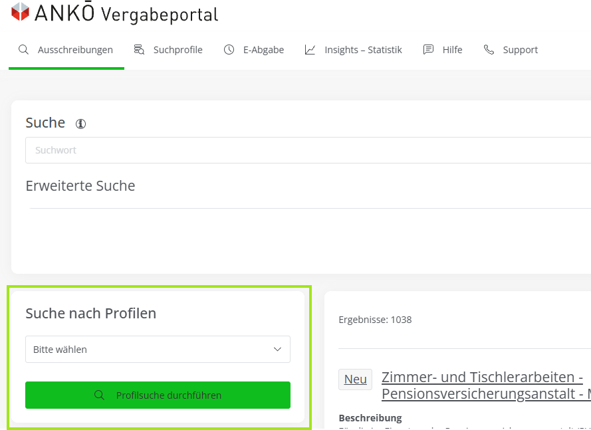
Task: Expand the Erweiterte Suche section
Action: (80, 186)
